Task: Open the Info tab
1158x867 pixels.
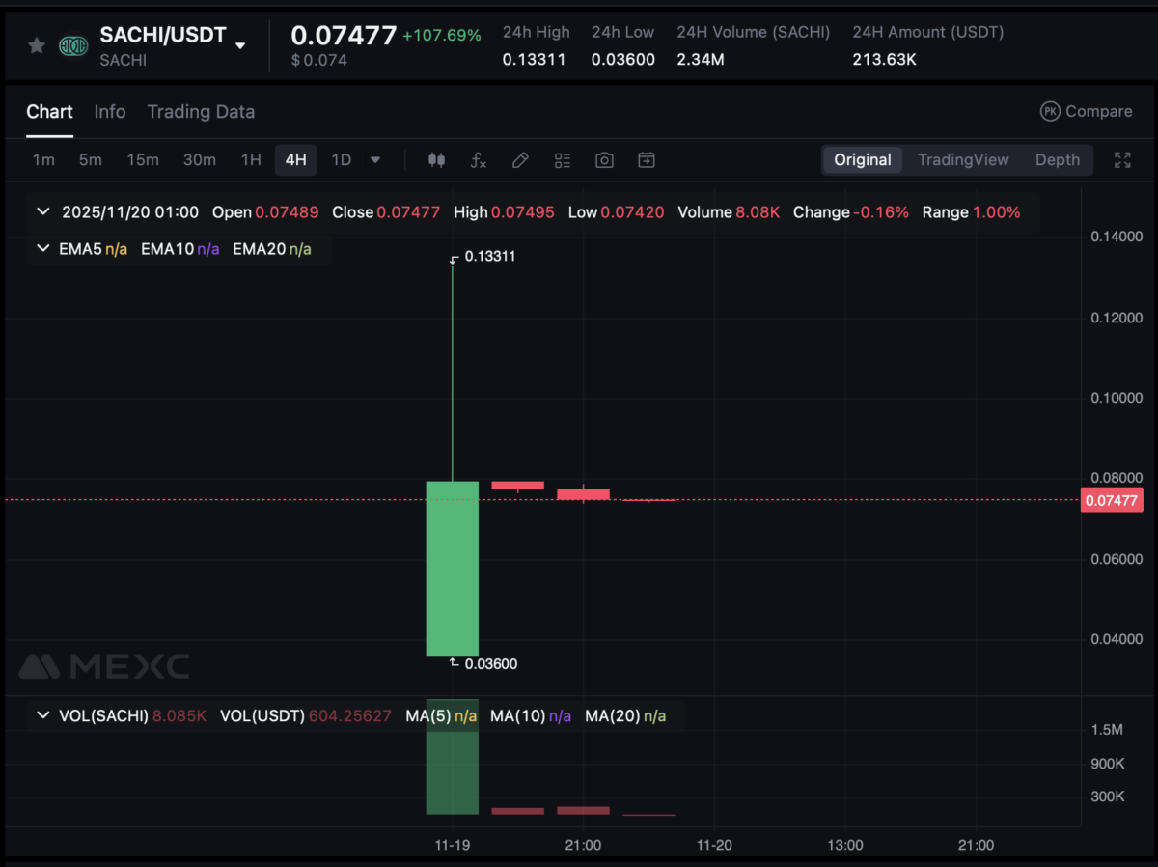Action: pos(110,112)
